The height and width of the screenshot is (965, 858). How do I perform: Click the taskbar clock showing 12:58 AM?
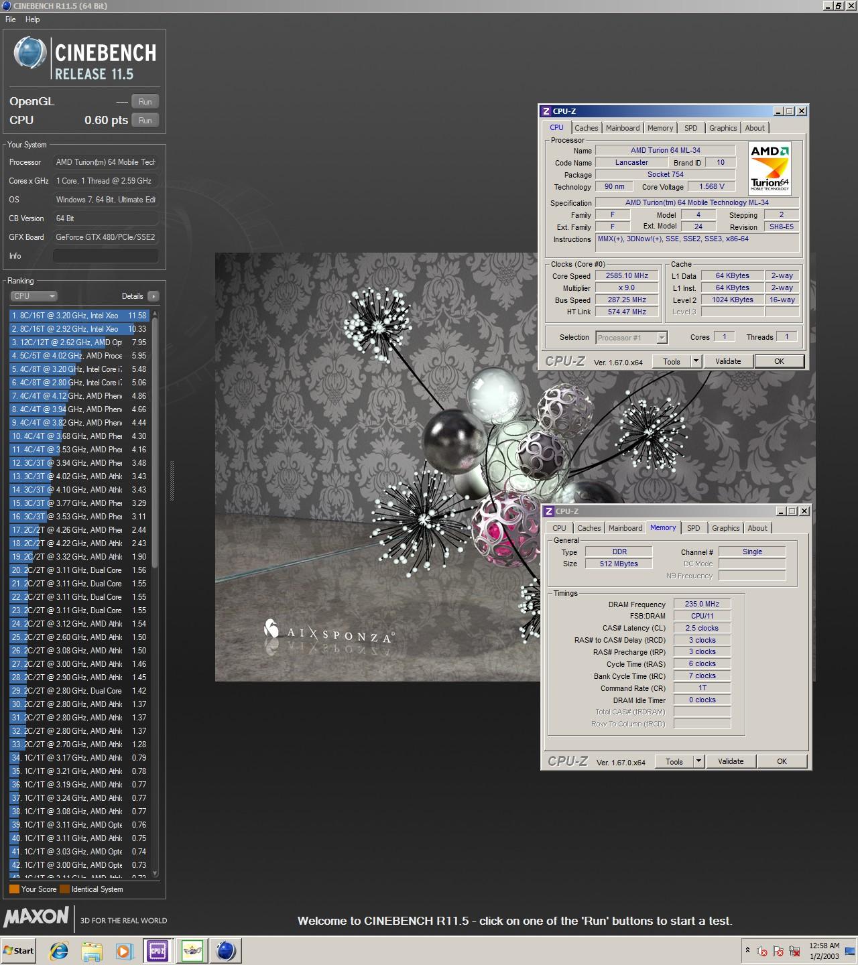(824, 950)
